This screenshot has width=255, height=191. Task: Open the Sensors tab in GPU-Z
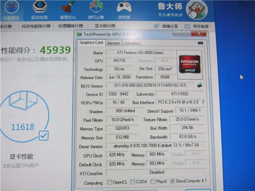pos(114,43)
